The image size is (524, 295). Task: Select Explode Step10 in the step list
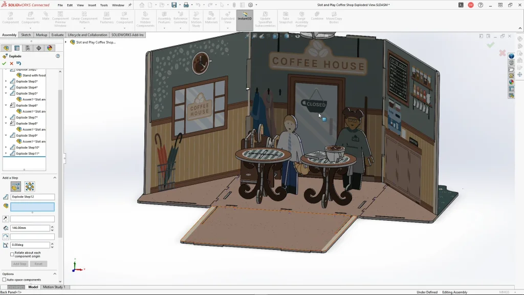point(28,147)
